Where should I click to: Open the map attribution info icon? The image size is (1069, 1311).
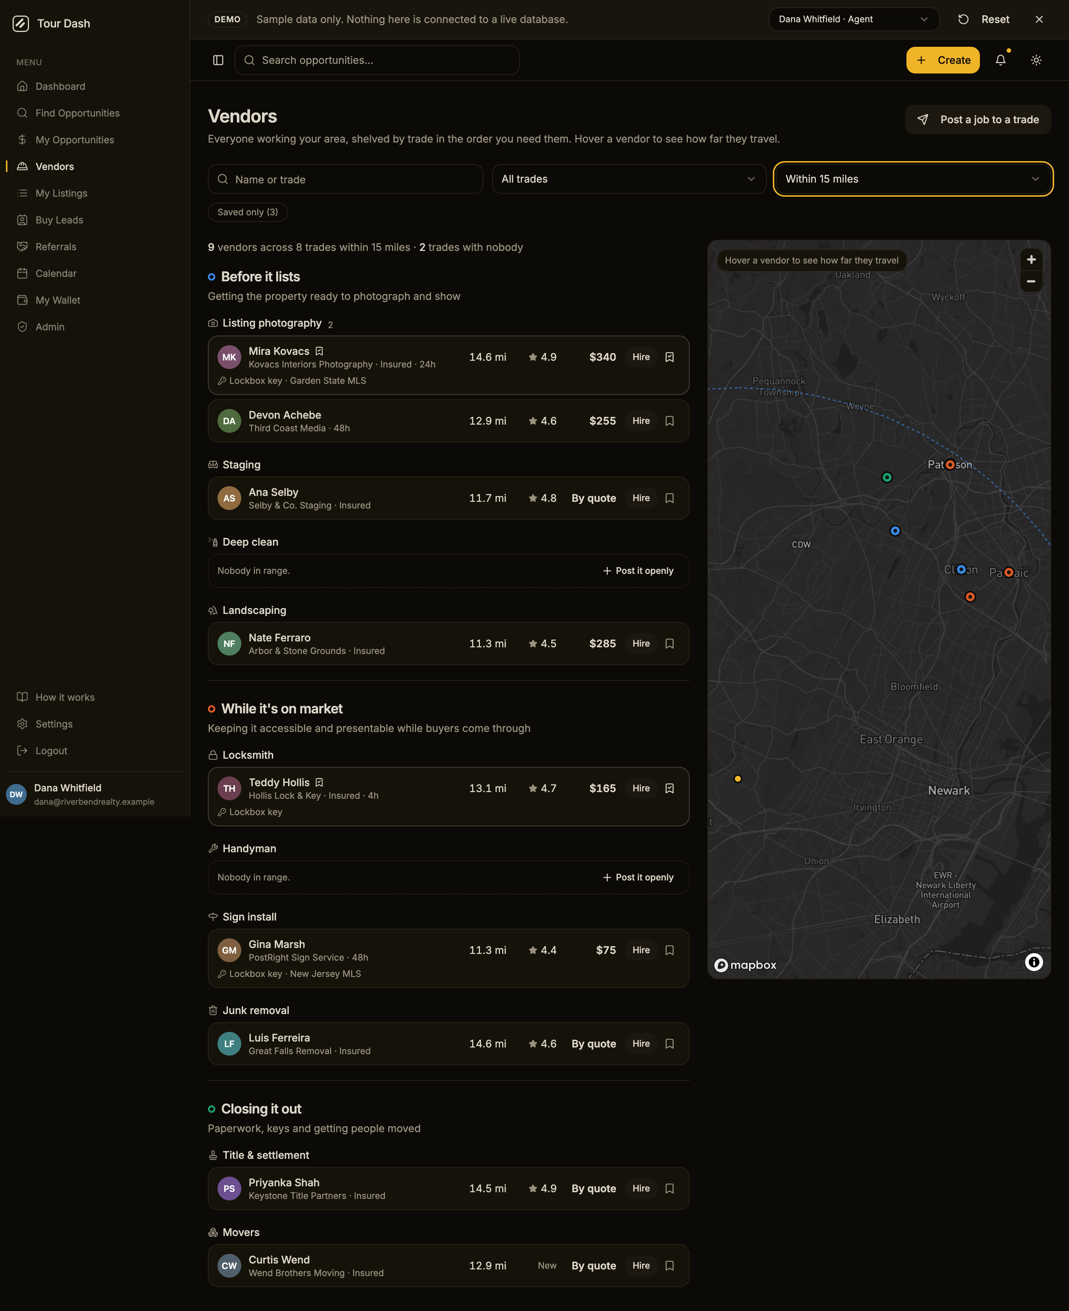[x=1034, y=962]
